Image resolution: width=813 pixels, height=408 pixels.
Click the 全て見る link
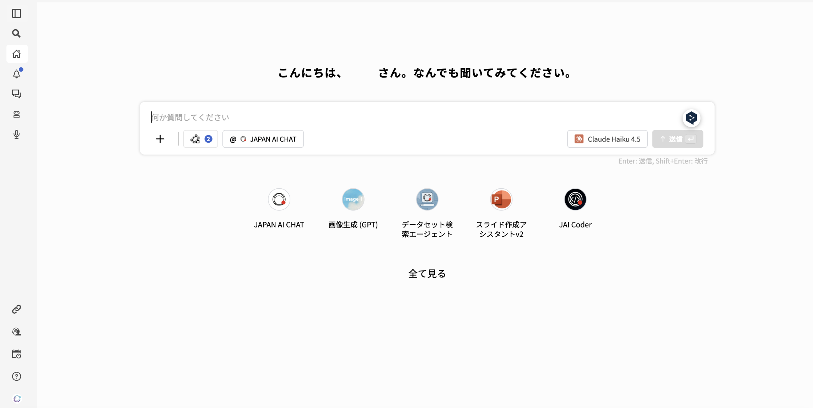pyautogui.click(x=427, y=274)
